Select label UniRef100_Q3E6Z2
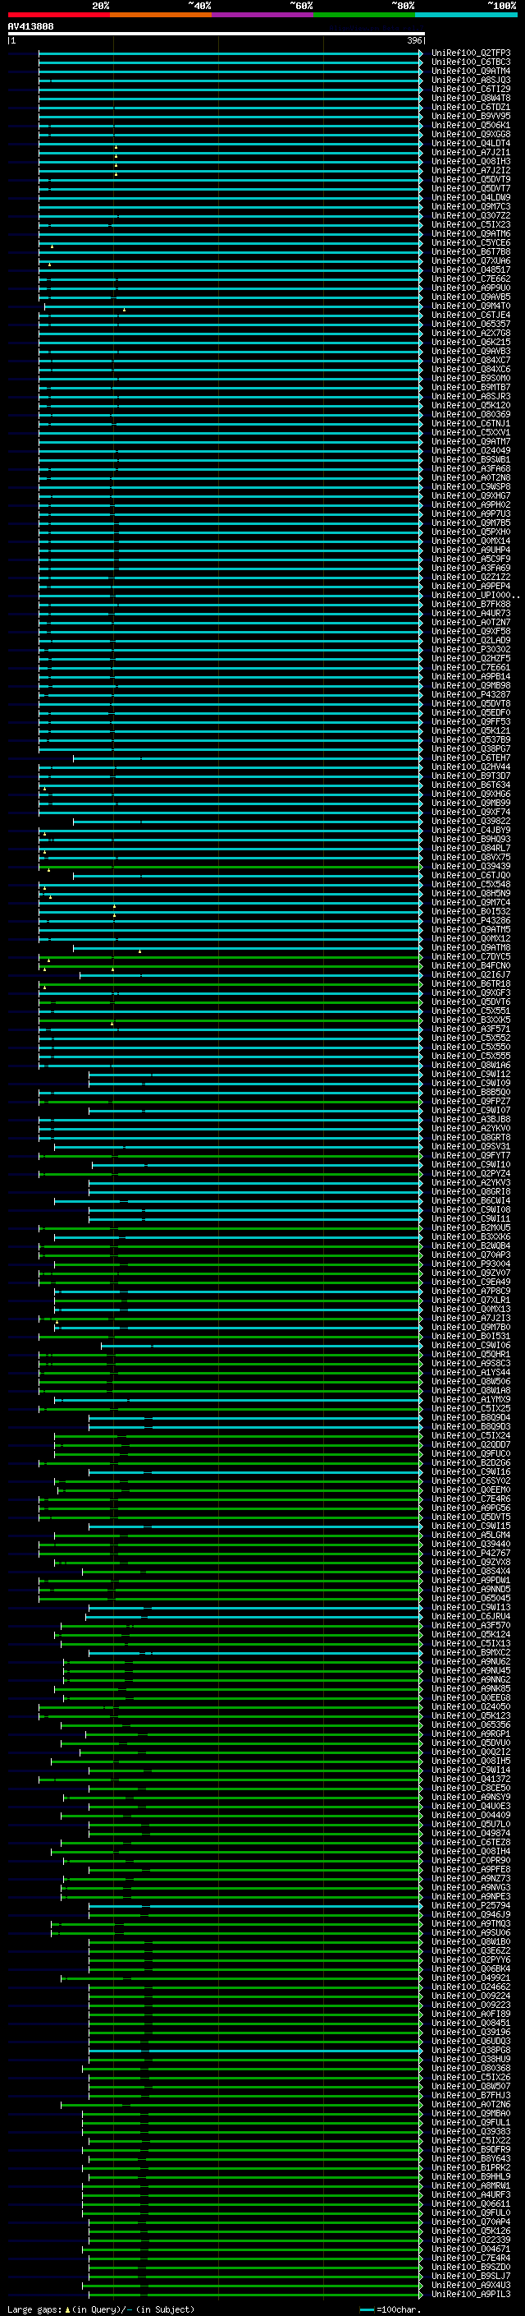Screen dimensions: 525x2316 [x=471, y=1950]
